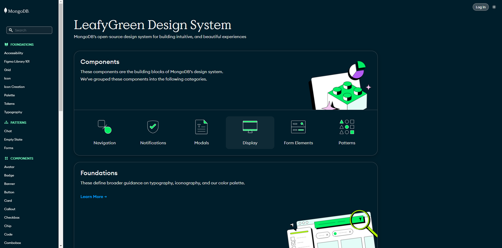502x248 pixels.
Task: Select Icon in the sidebar
Action: point(7,78)
